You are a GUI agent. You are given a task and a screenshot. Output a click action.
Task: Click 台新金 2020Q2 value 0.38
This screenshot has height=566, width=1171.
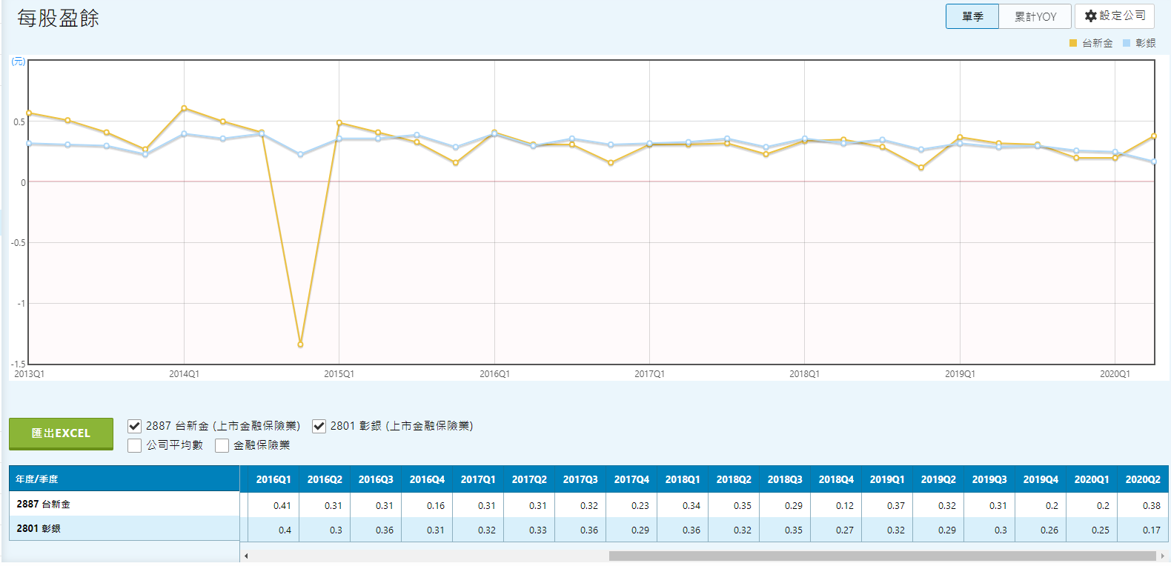pyautogui.click(x=1151, y=506)
